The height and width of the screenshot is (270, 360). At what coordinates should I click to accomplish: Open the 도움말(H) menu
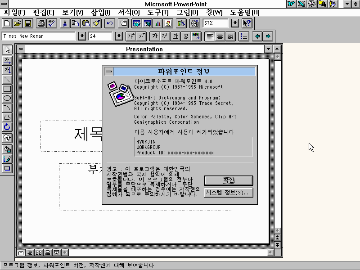[x=245, y=13]
